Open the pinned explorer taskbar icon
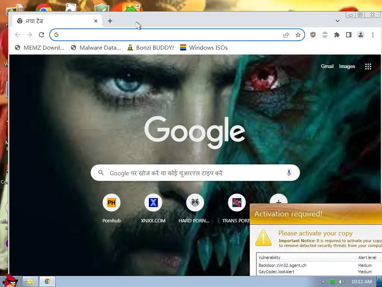Screen dimensions: 382x287 click(x=30, y=282)
